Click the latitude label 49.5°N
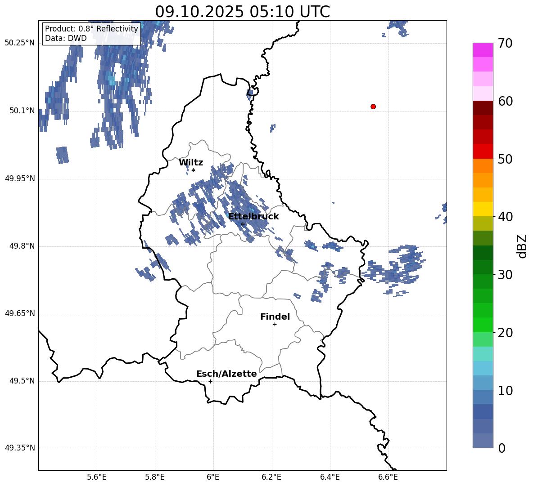Screen dimensions: 533x486 (x=22, y=381)
